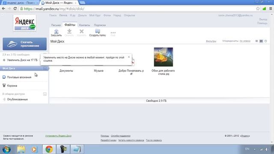The width and height of the screenshot is (274, 154).
Task: Open Windows Explorer from taskbar
Action: [x=21, y=149]
